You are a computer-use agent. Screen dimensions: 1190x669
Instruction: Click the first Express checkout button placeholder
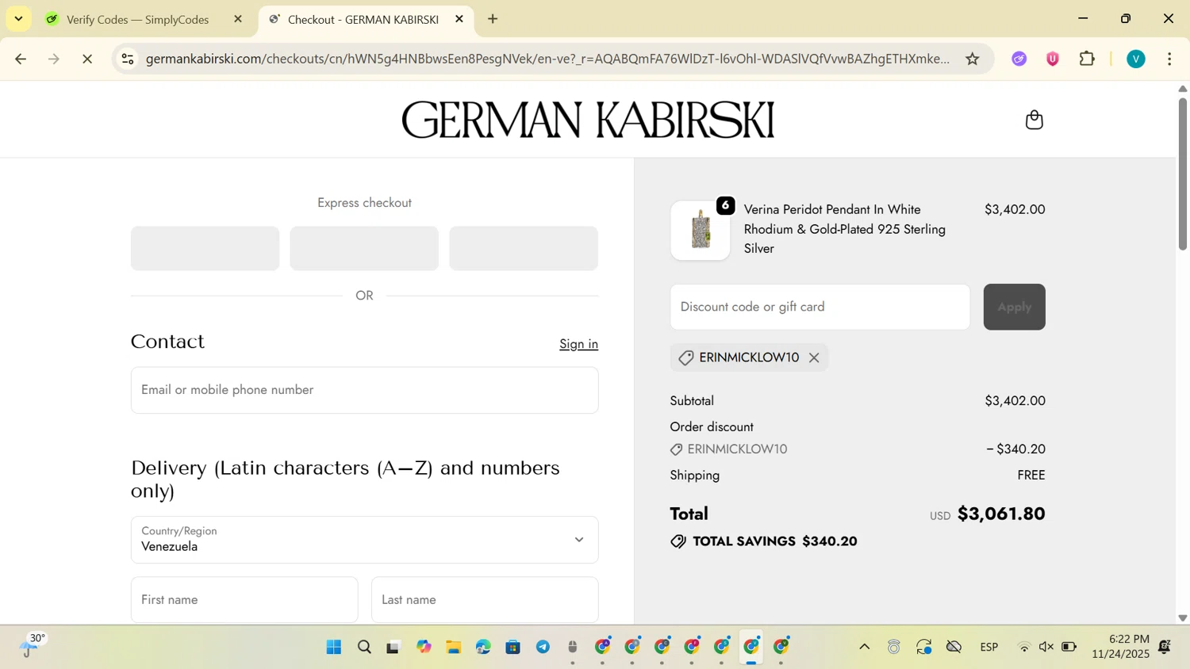pyautogui.click(x=205, y=248)
